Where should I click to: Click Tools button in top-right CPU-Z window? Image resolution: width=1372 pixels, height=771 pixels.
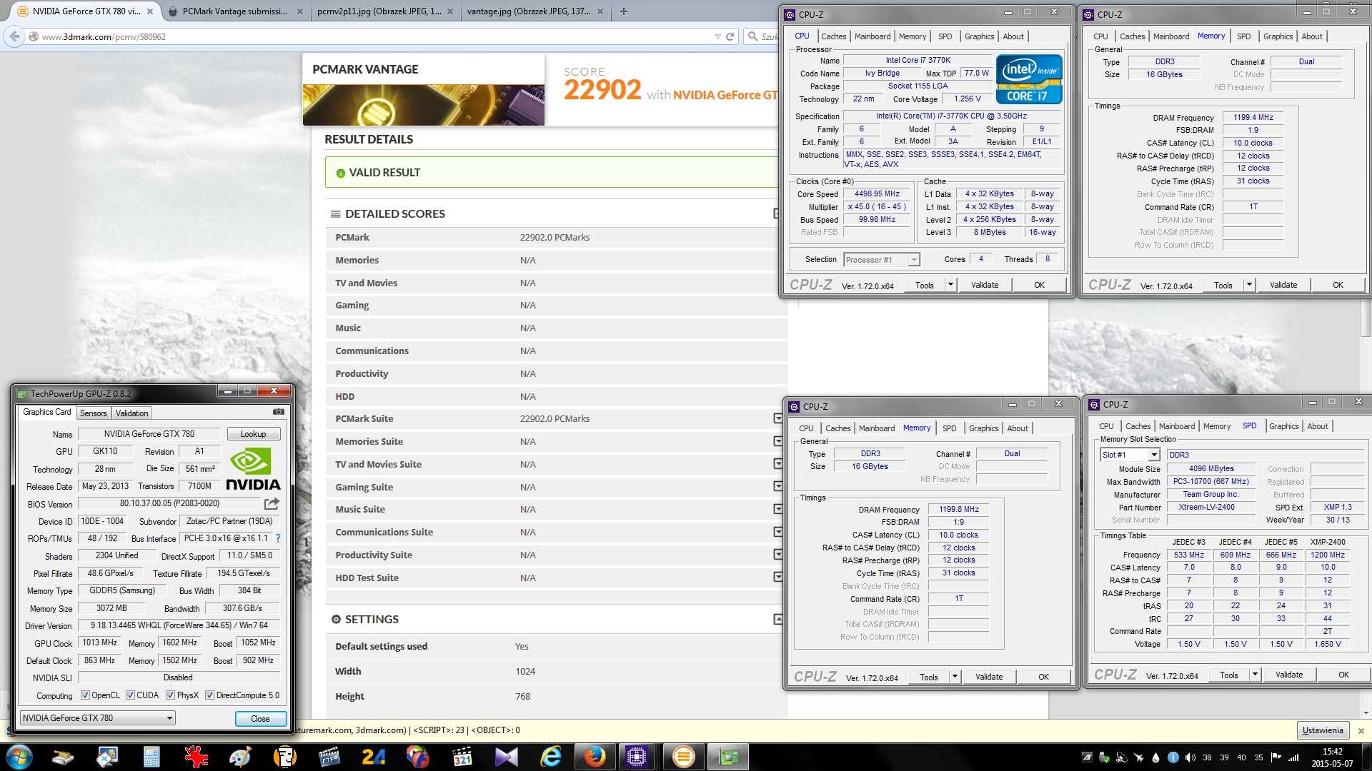pyautogui.click(x=1223, y=286)
